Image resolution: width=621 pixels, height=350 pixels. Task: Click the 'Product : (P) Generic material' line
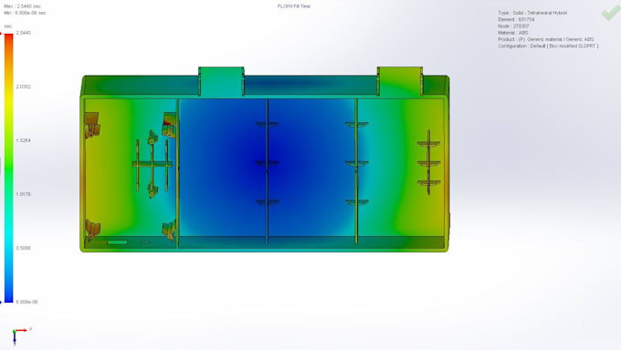pyautogui.click(x=546, y=39)
